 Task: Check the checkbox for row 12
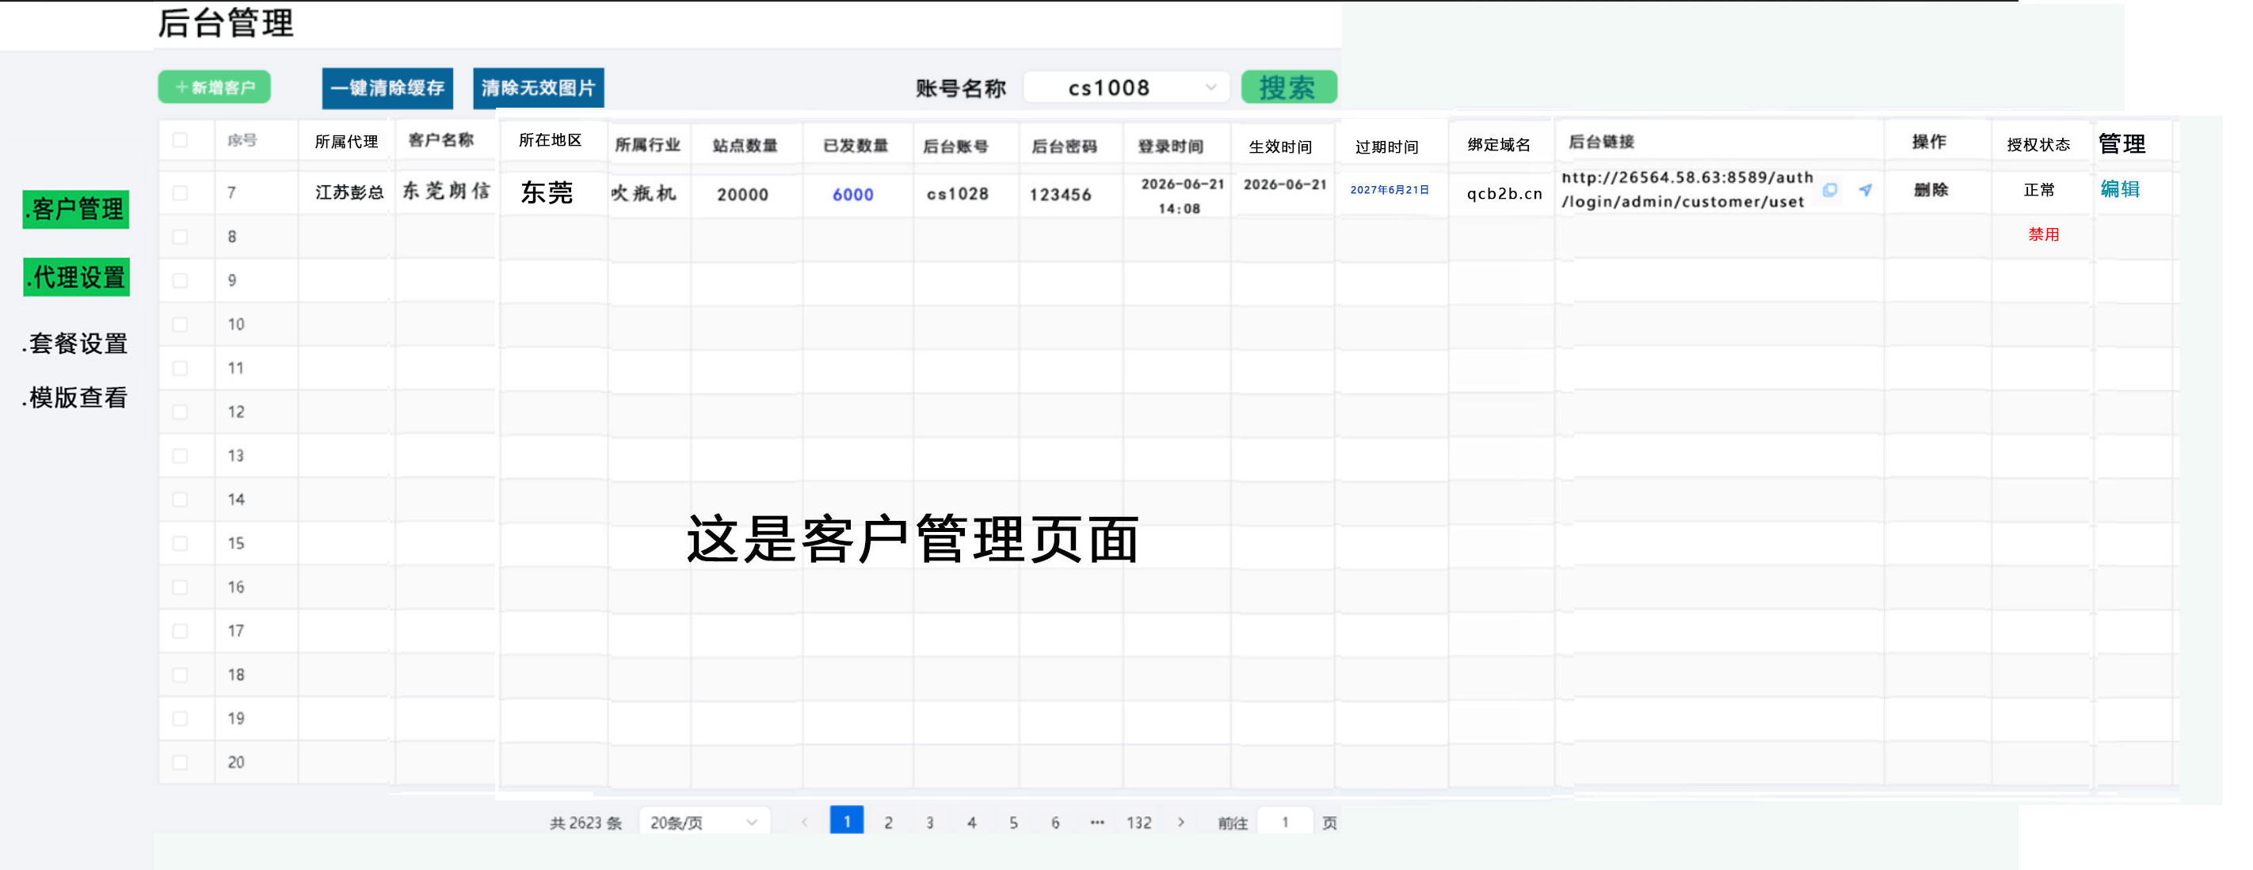(180, 412)
